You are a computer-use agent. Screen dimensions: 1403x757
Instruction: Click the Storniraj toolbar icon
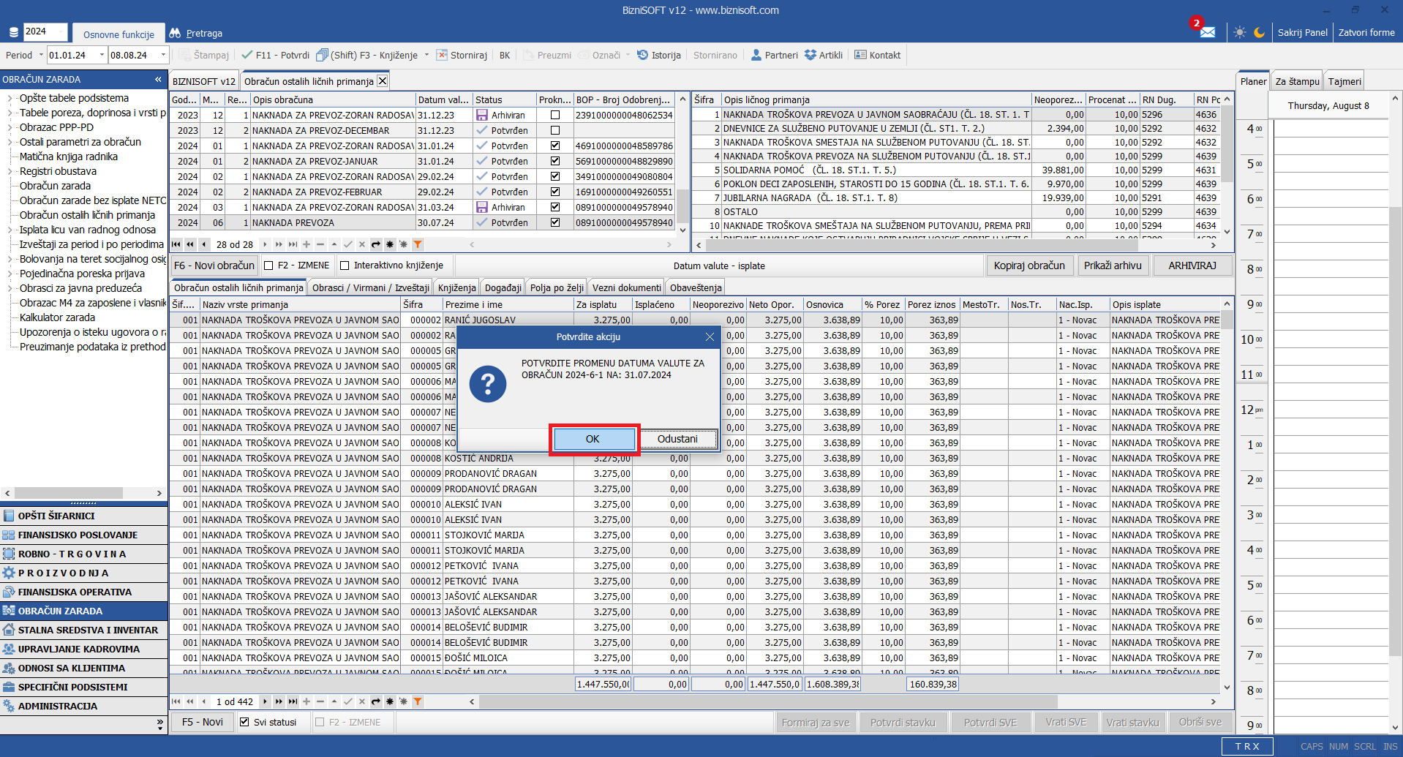pos(442,55)
